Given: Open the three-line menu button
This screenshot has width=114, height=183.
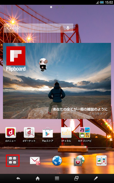Looking at the screenshot, I should pos(57,178).
